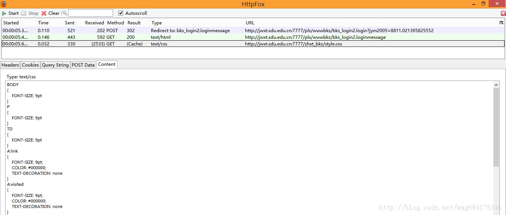Click the content pane scrollbar thumb
Image resolution: width=506 pixels, height=215 pixels.
click(x=496, y=127)
